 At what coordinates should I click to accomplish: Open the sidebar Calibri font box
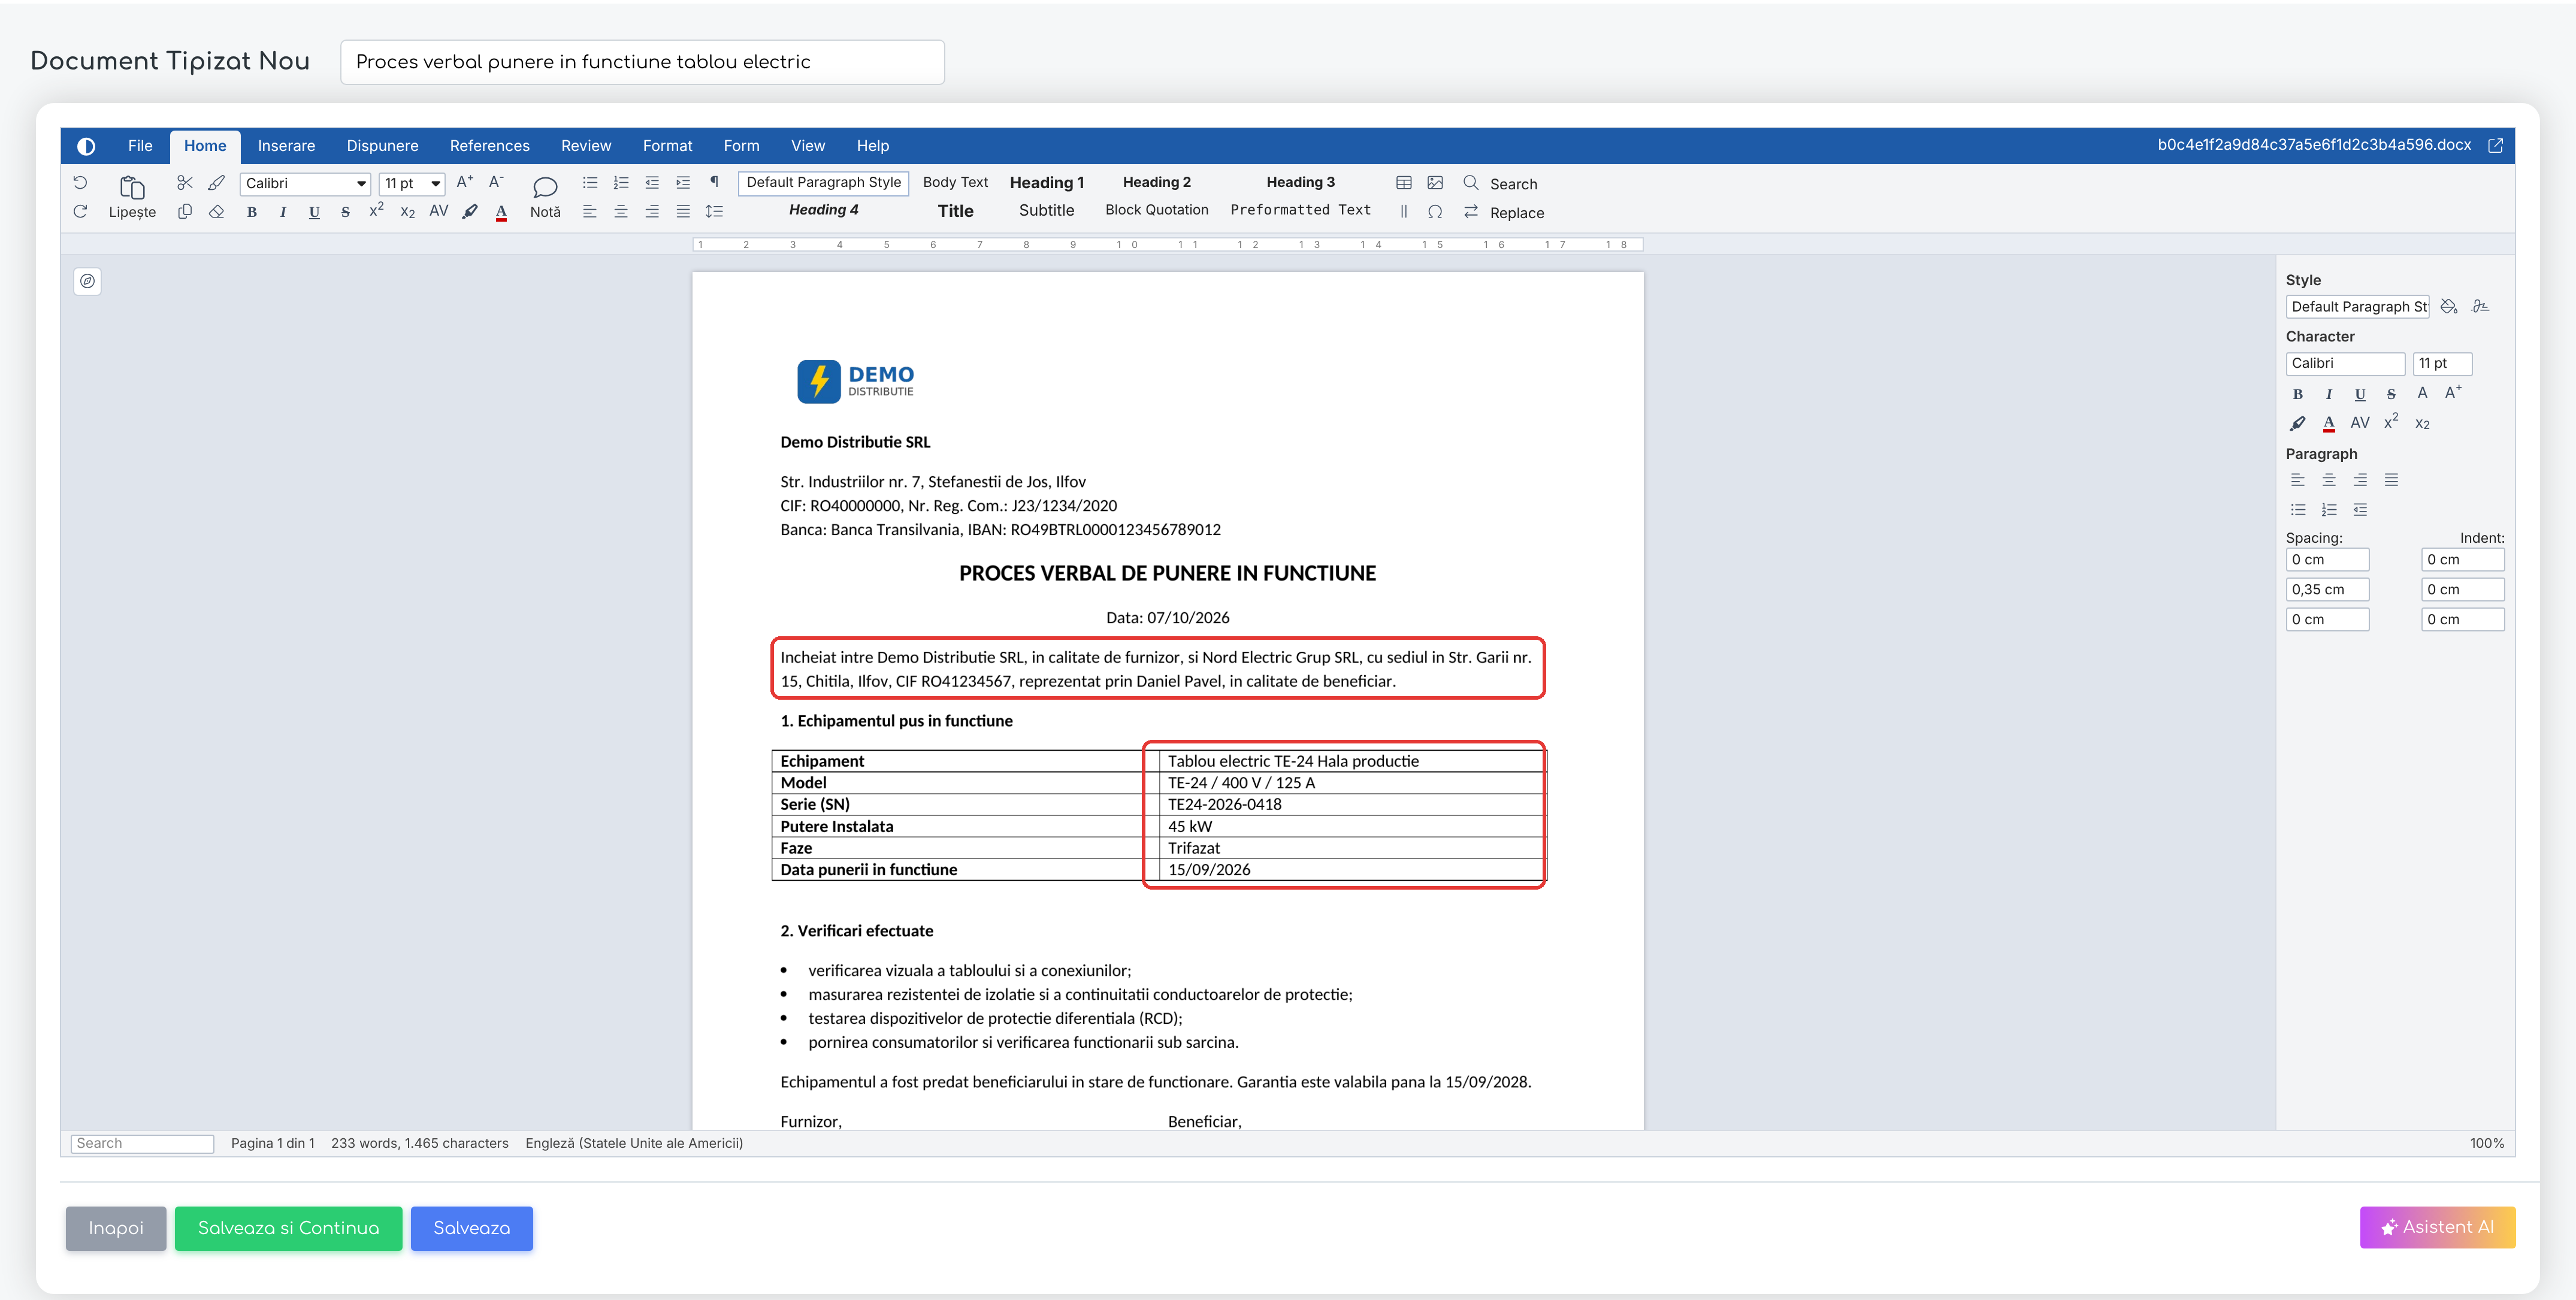click(x=2345, y=363)
